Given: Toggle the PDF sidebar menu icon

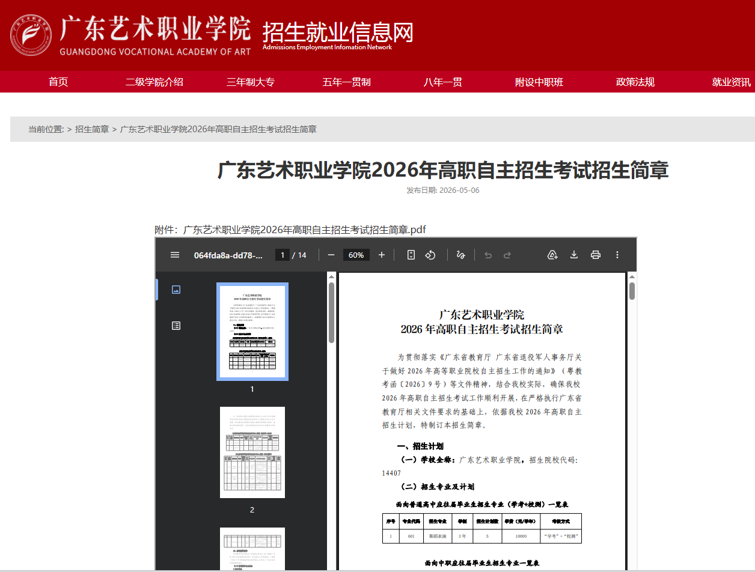Looking at the screenshot, I should pos(175,255).
